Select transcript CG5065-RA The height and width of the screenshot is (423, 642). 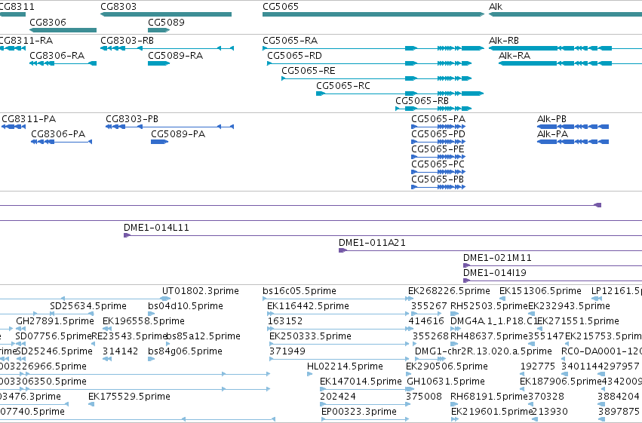373,48
